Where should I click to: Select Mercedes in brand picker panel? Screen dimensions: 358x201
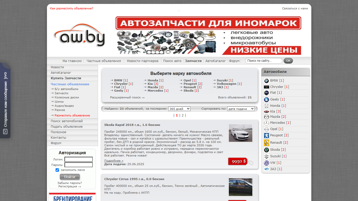[155, 91]
